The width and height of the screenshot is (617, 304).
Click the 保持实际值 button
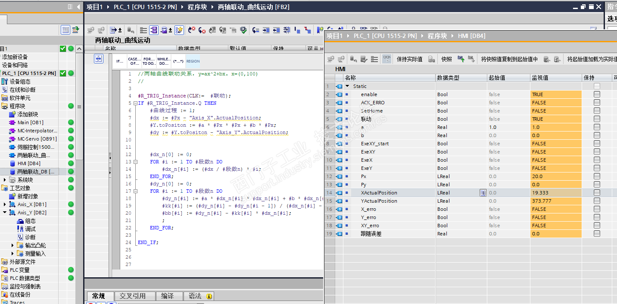(x=409, y=59)
